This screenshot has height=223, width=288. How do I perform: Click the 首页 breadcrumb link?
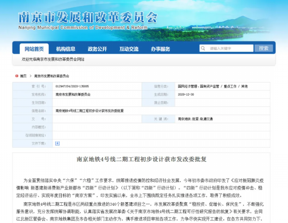point(24,76)
